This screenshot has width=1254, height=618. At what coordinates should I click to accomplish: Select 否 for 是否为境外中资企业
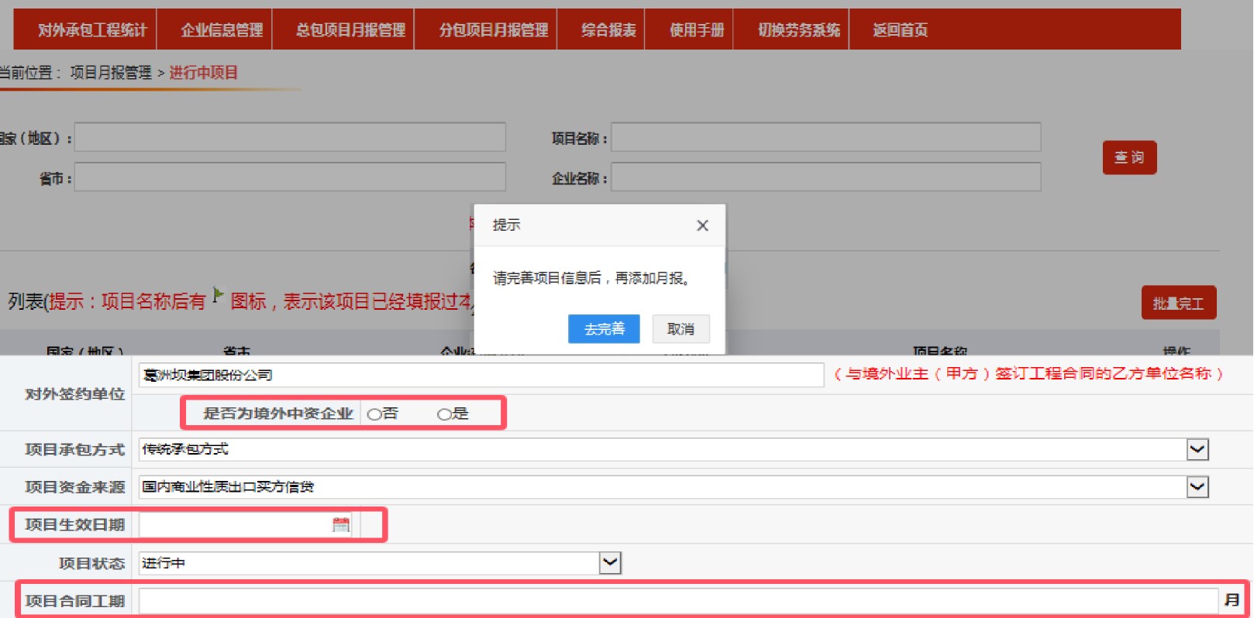coord(374,414)
